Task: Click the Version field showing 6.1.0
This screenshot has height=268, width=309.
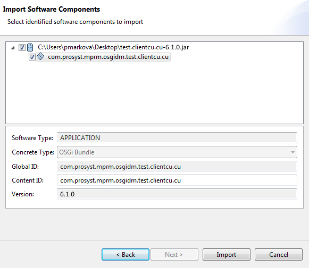Action: click(x=177, y=194)
